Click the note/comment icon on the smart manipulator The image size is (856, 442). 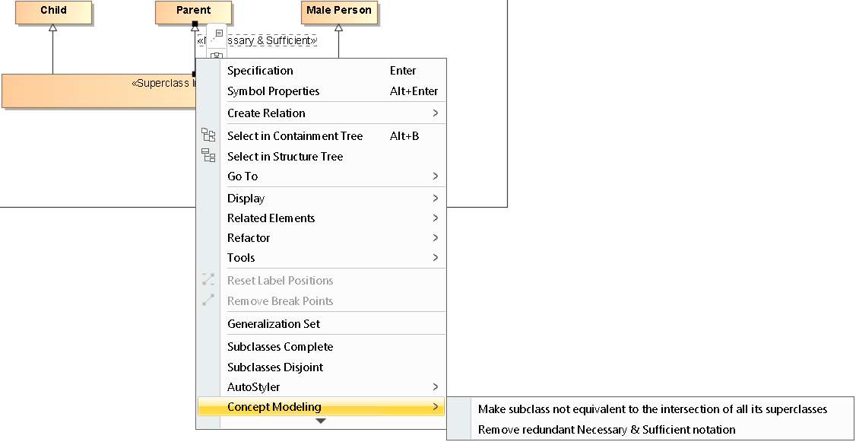[217, 34]
